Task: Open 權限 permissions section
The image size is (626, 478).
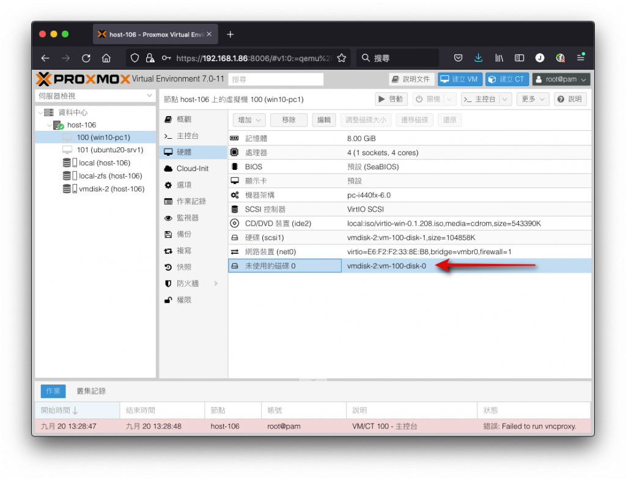Action: coord(193,300)
